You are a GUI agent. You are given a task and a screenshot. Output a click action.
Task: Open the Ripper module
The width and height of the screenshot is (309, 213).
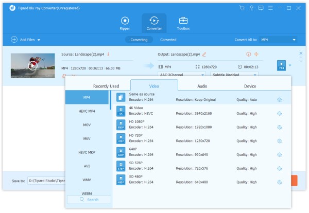coord(125,23)
